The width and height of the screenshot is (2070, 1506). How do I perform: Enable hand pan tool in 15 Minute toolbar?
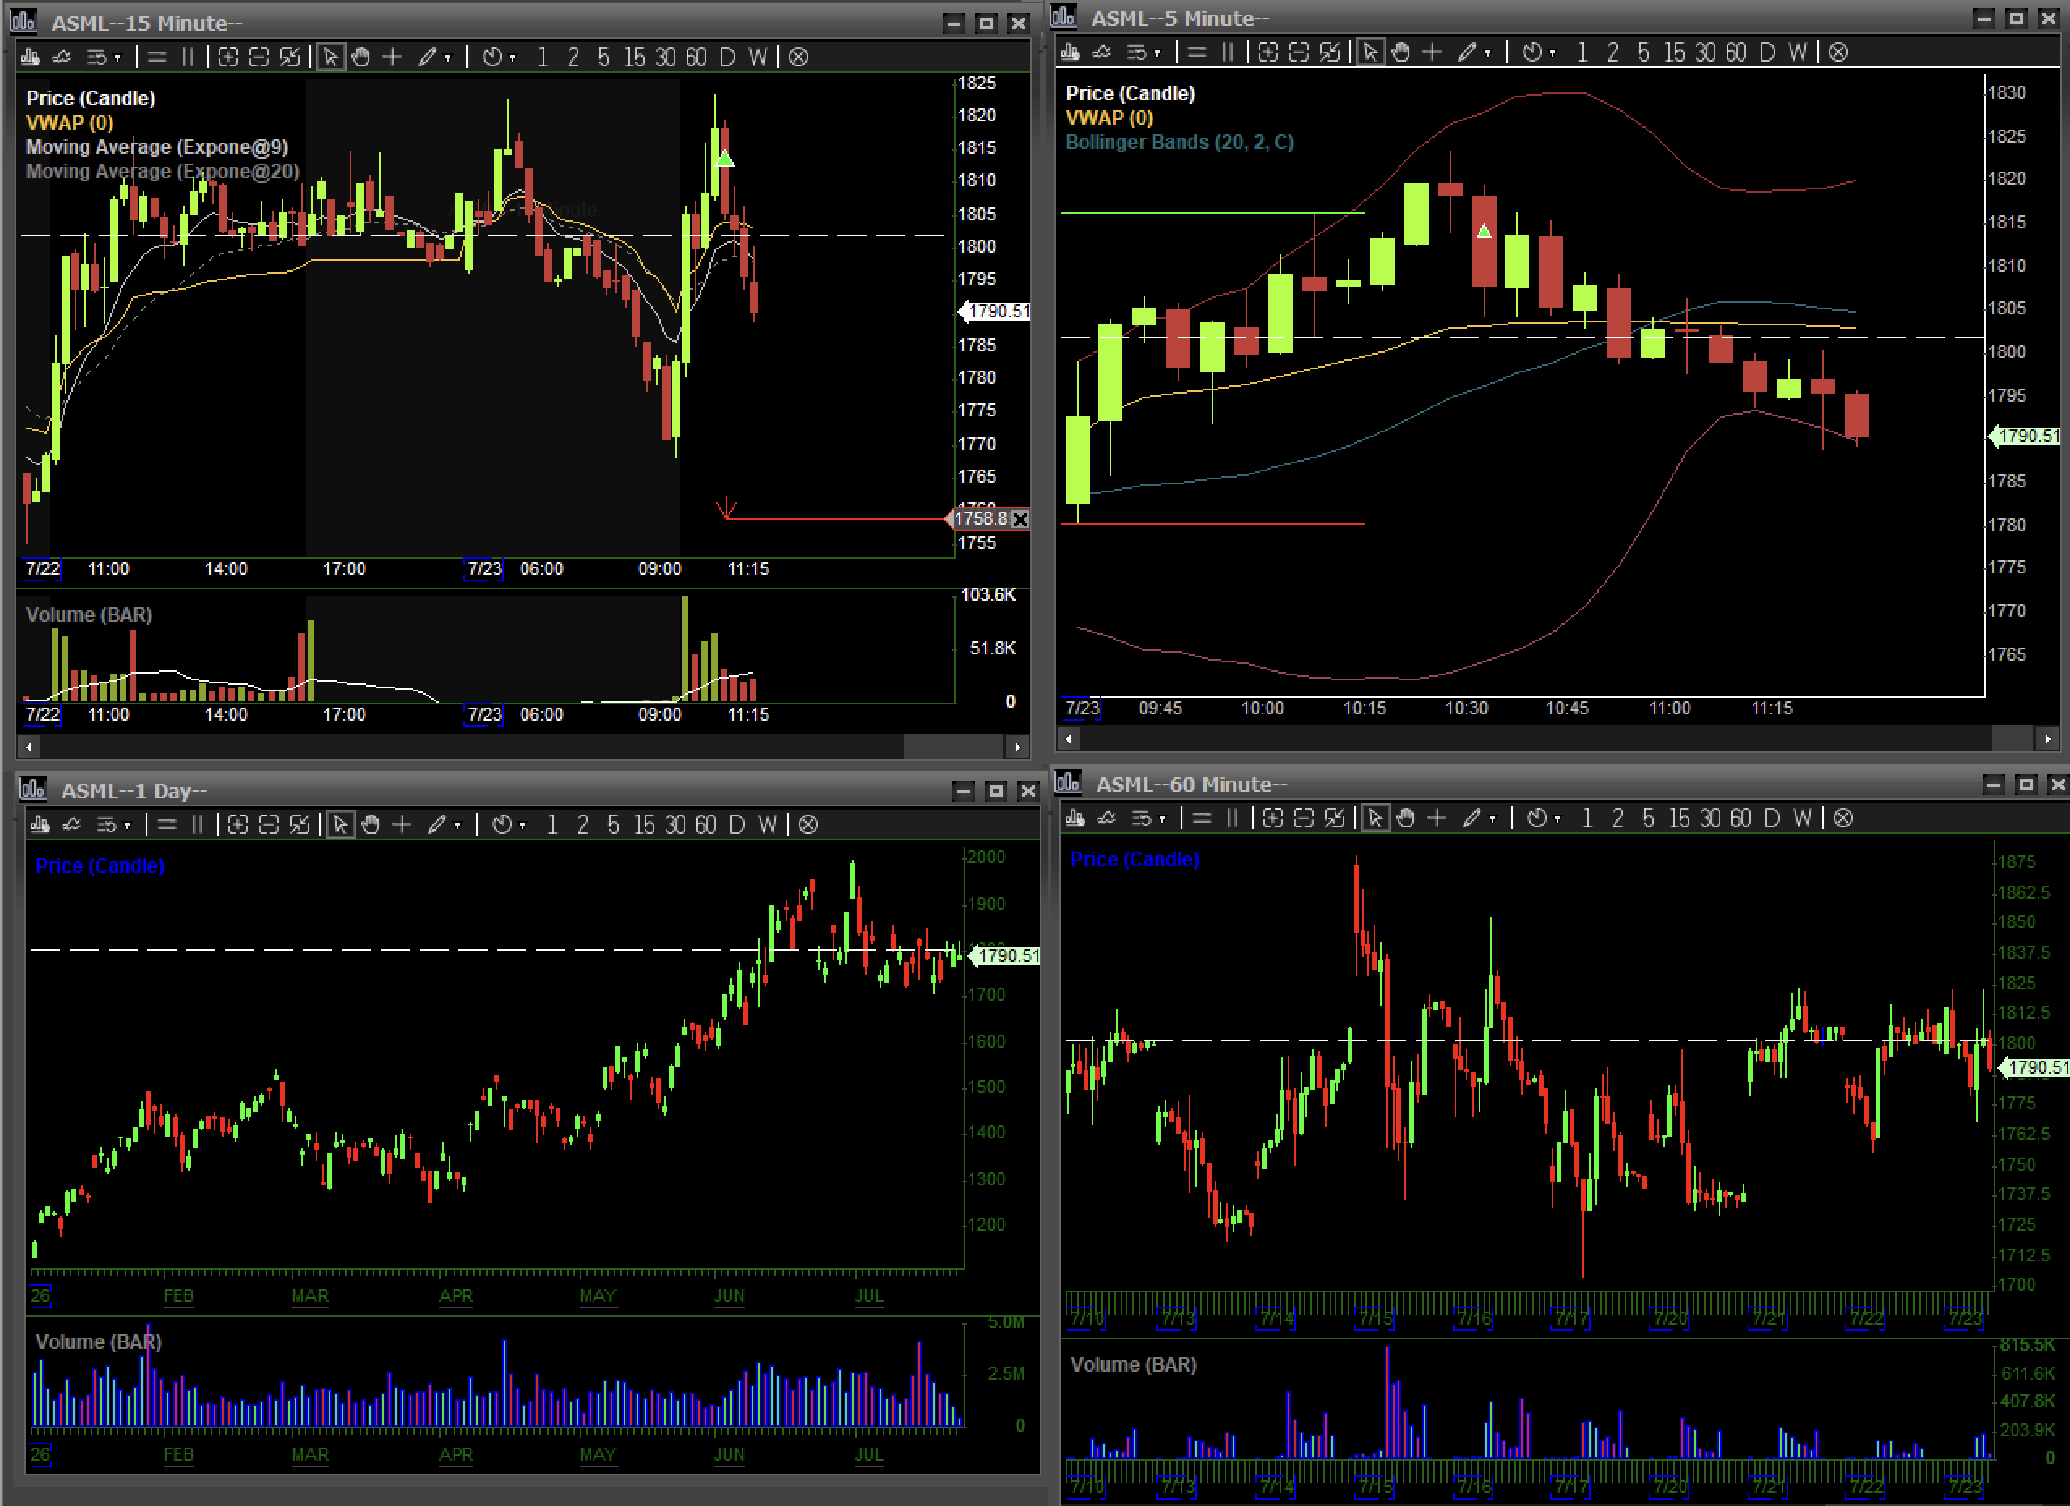[x=361, y=57]
